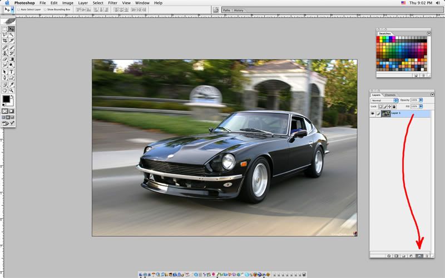This screenshot has height=278, width=445.
Task: Open the Fill slider arrow
Action: (x=421, y=106)
